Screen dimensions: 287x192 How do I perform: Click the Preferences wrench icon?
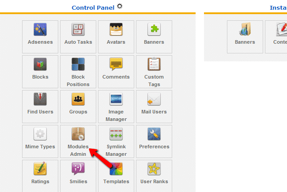(154, 134)
